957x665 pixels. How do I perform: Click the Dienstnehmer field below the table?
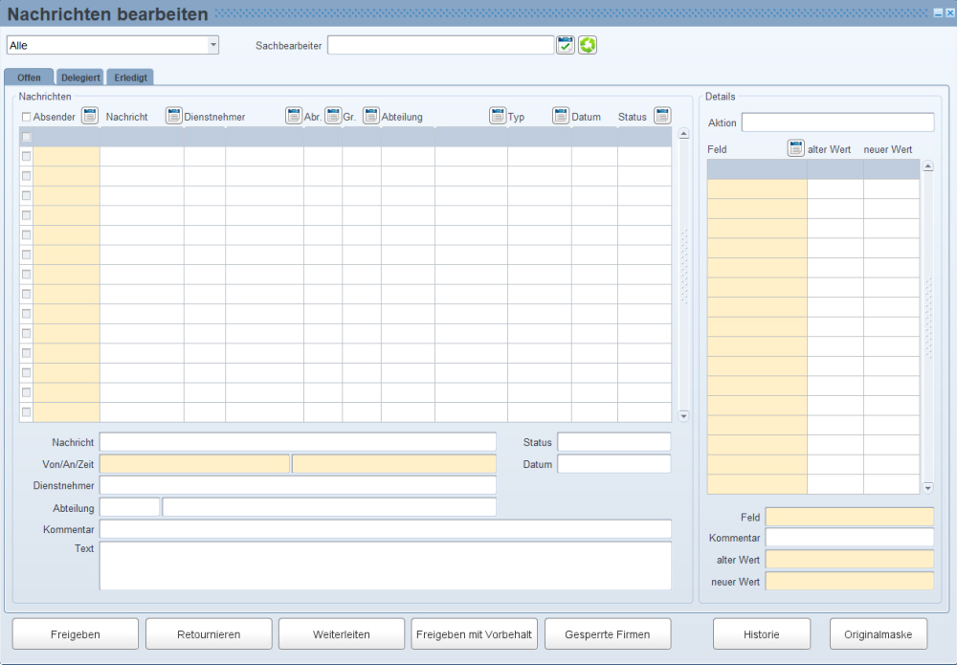click(x=298, y=486)
